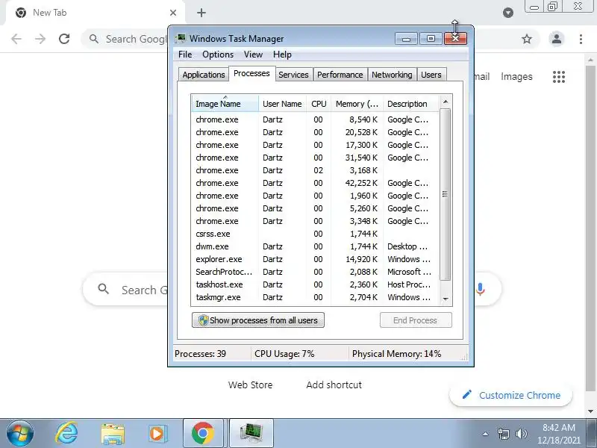The height and width of the screenshot is (448, 597).
Task: Click Customize Chrome button
Action: click(x=510, y=396)
